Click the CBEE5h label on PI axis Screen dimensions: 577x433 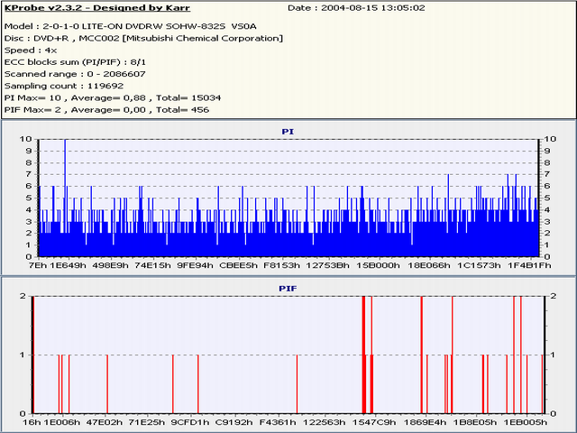tap(238, 265)
